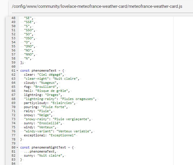This screenshot has width=193, height=165.
Task: Click the phenomenaNightText constant name
Action: tap(49, 147)
